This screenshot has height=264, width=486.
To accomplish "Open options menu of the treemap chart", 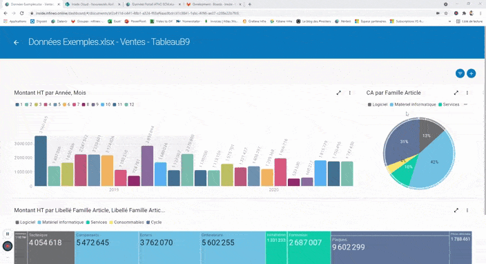I will (467, 210).
